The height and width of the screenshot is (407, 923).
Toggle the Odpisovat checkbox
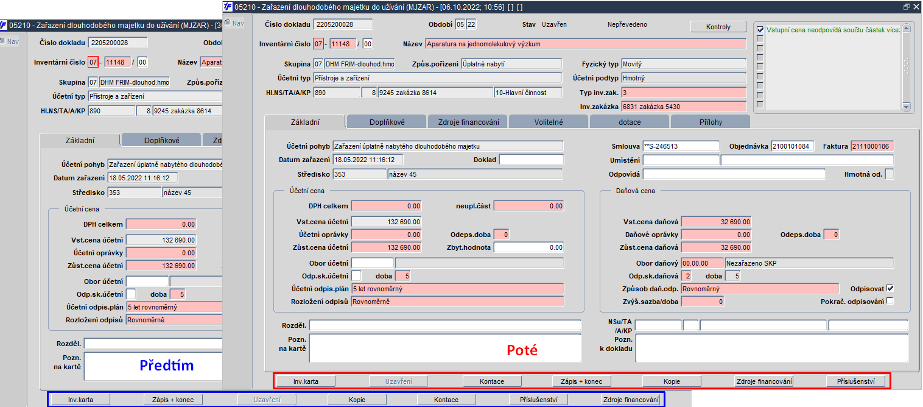coord(890,288)
